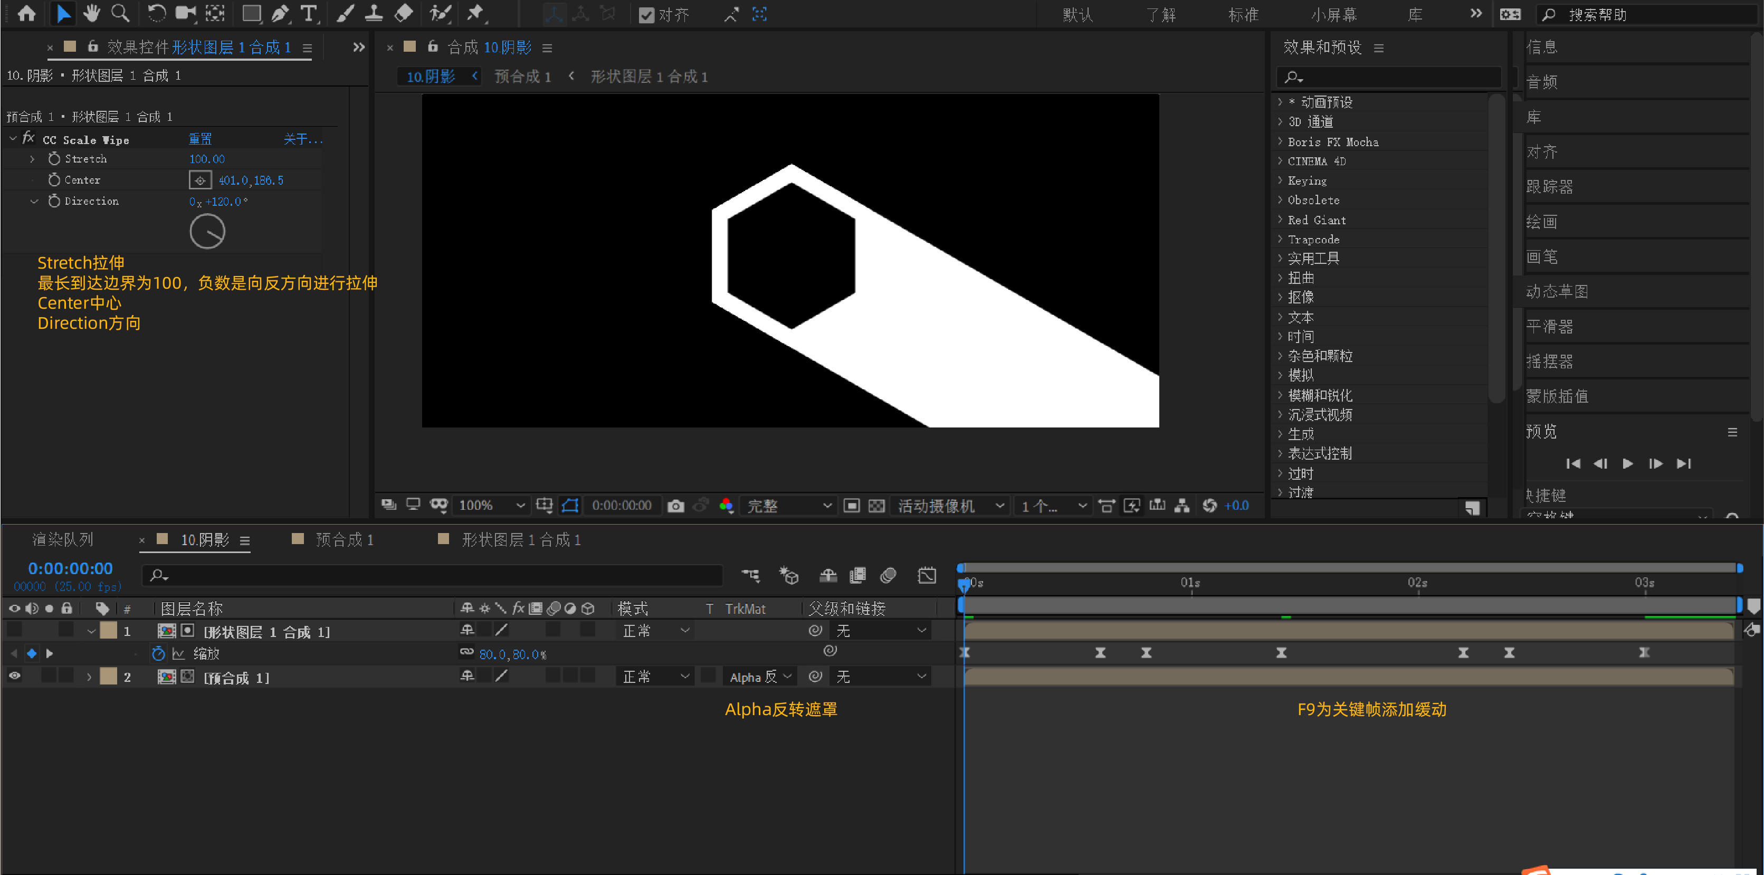Choose the 标准 workspace
Screen dimensions: 1764x875
coord(1243,14)
